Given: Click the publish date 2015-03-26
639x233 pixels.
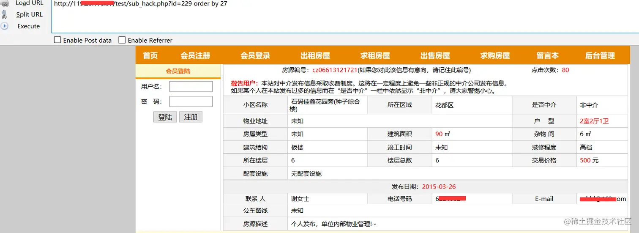Looking at the screenshot, I should (x=439, y=186).
